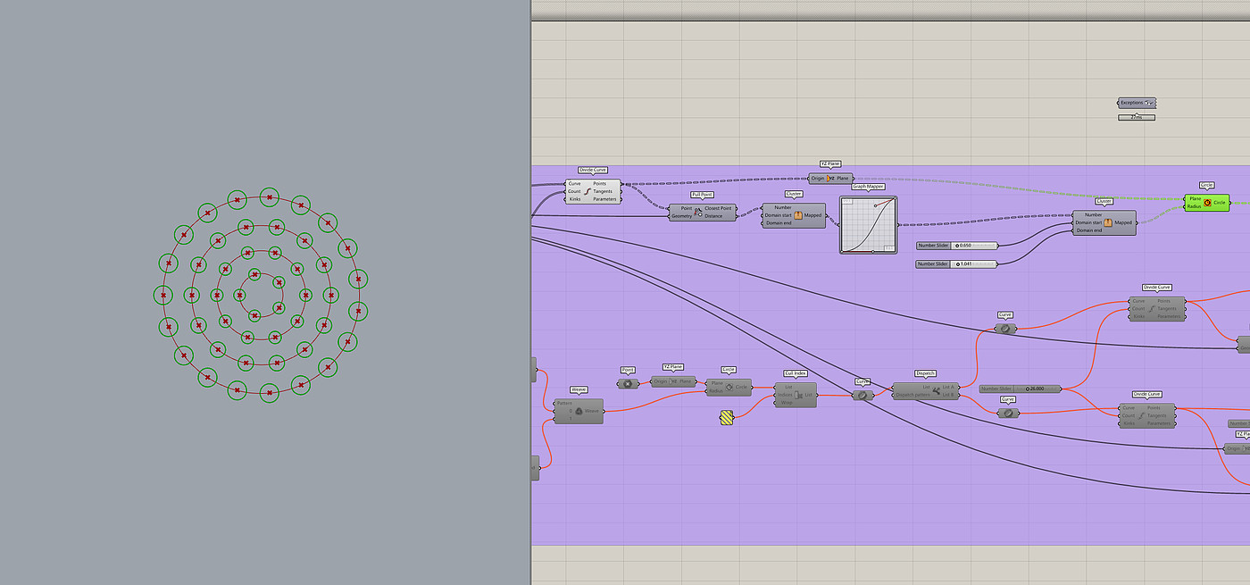The height and width of the screenshot is (585, 1250).
Task: Click the Count input of the top-left Divide Curve
Action: click(x=574, y=191)
